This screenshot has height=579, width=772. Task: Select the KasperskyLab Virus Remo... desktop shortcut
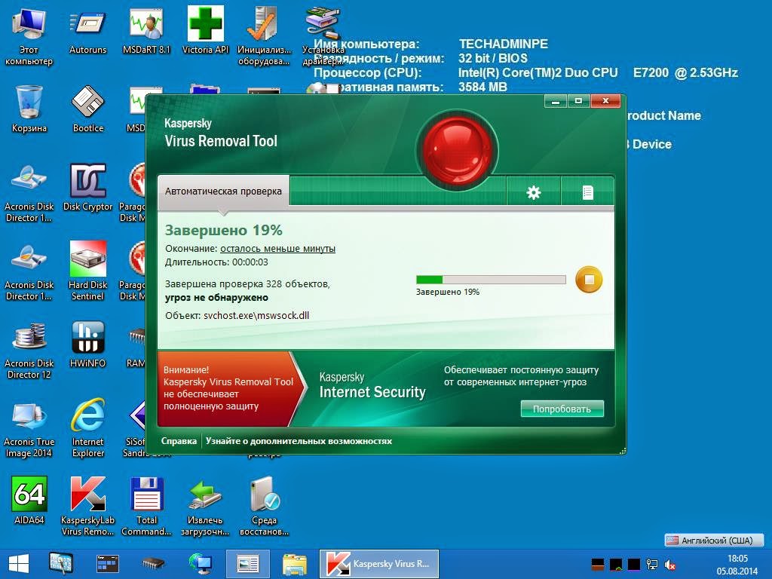(87, 506)
